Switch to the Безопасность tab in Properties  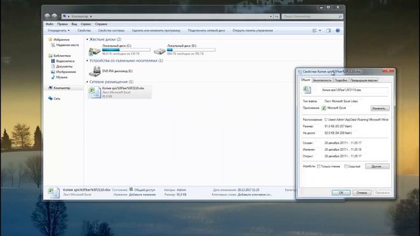tap(322, 80)
